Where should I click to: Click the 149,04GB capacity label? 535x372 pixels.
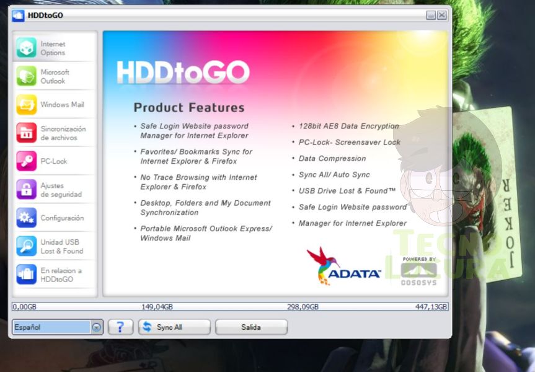(x=157, y=307)
